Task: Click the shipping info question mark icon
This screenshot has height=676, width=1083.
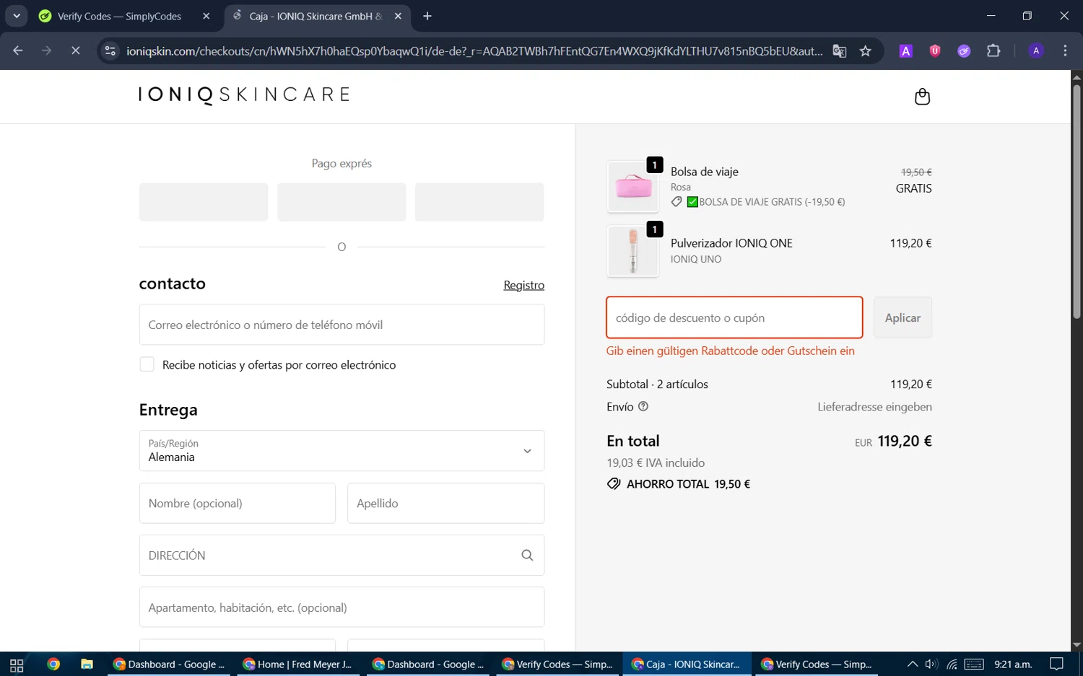Action: click(x=643, y=406)
